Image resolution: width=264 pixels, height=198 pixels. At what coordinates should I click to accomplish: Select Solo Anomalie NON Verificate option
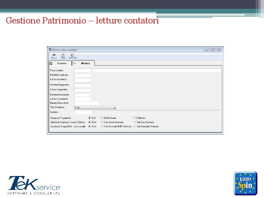tap(102, 126)
